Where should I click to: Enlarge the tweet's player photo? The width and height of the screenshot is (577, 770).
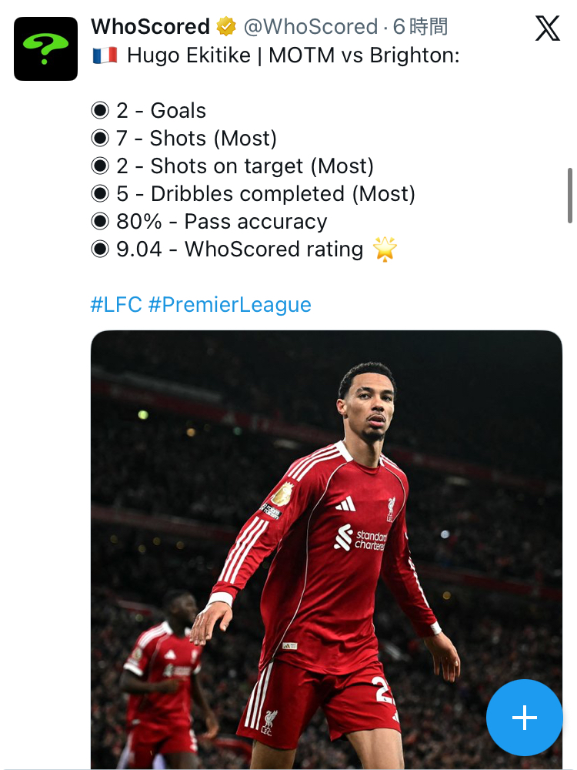click(326, 539)
